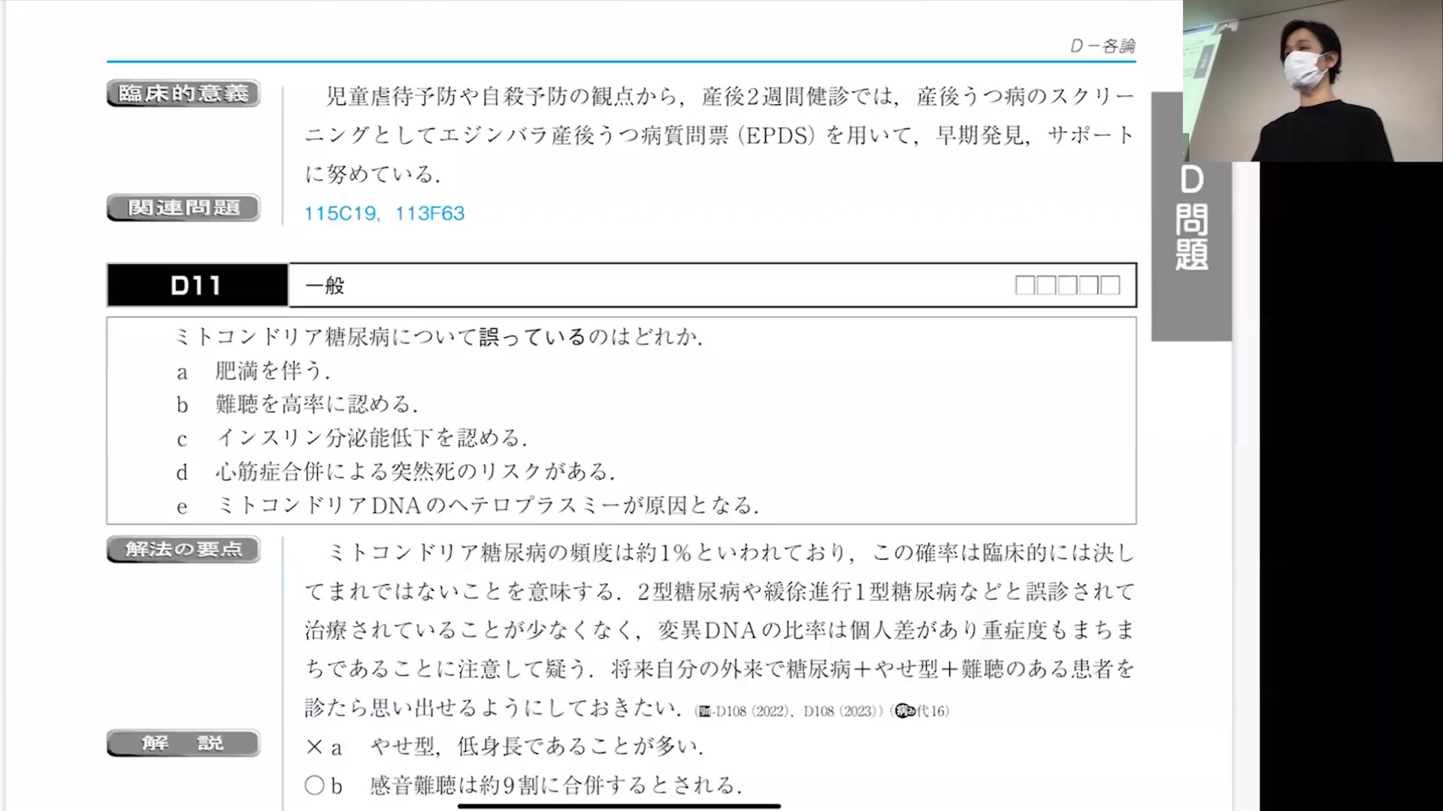Click the ○ mark beside explanation b
This screenshot has width=1443, height=811.
tap(314, 785)
